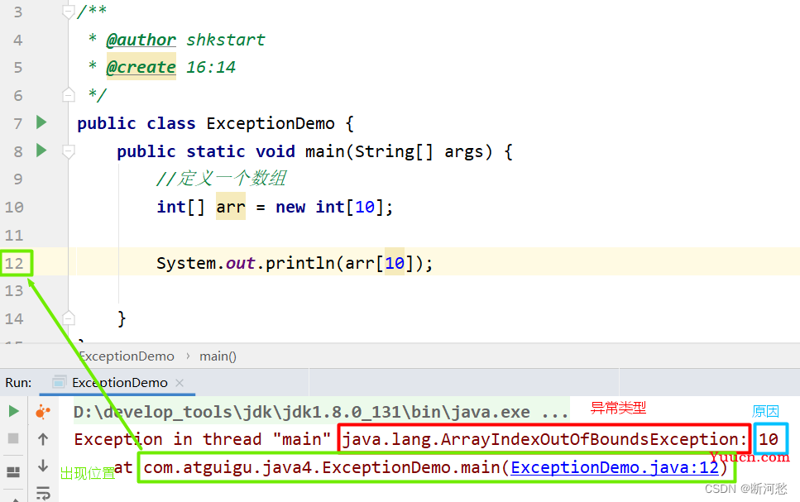Viewport: 800px width, 502px height.
Task: Rerun program with green Run button in Run panel
Action: click(14, 411)
